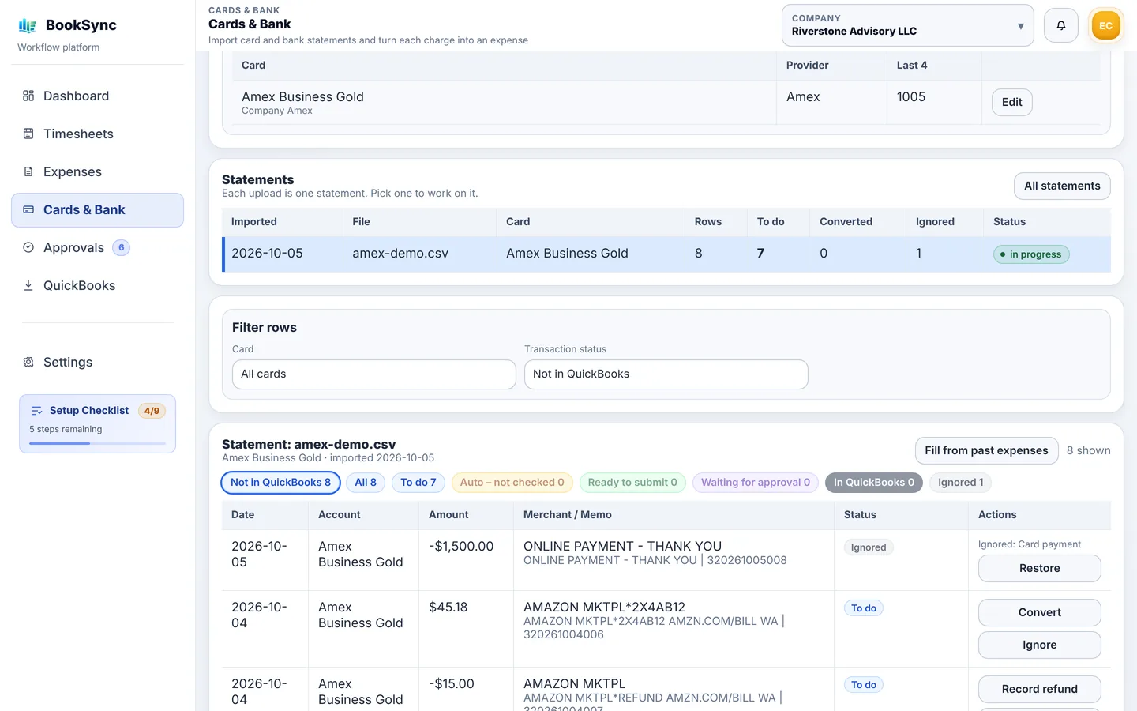
Task: Open the EC user avatar menu
Action: pyautogui.click(x=1105, y=25)
